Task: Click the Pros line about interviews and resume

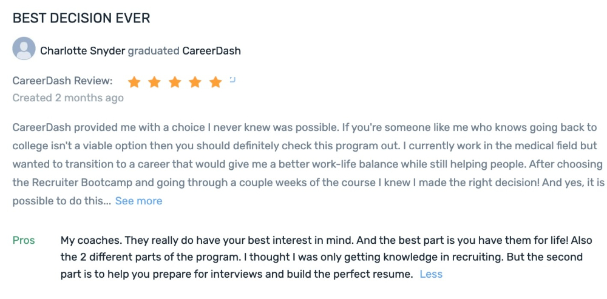Action: [x=237, y=274]
